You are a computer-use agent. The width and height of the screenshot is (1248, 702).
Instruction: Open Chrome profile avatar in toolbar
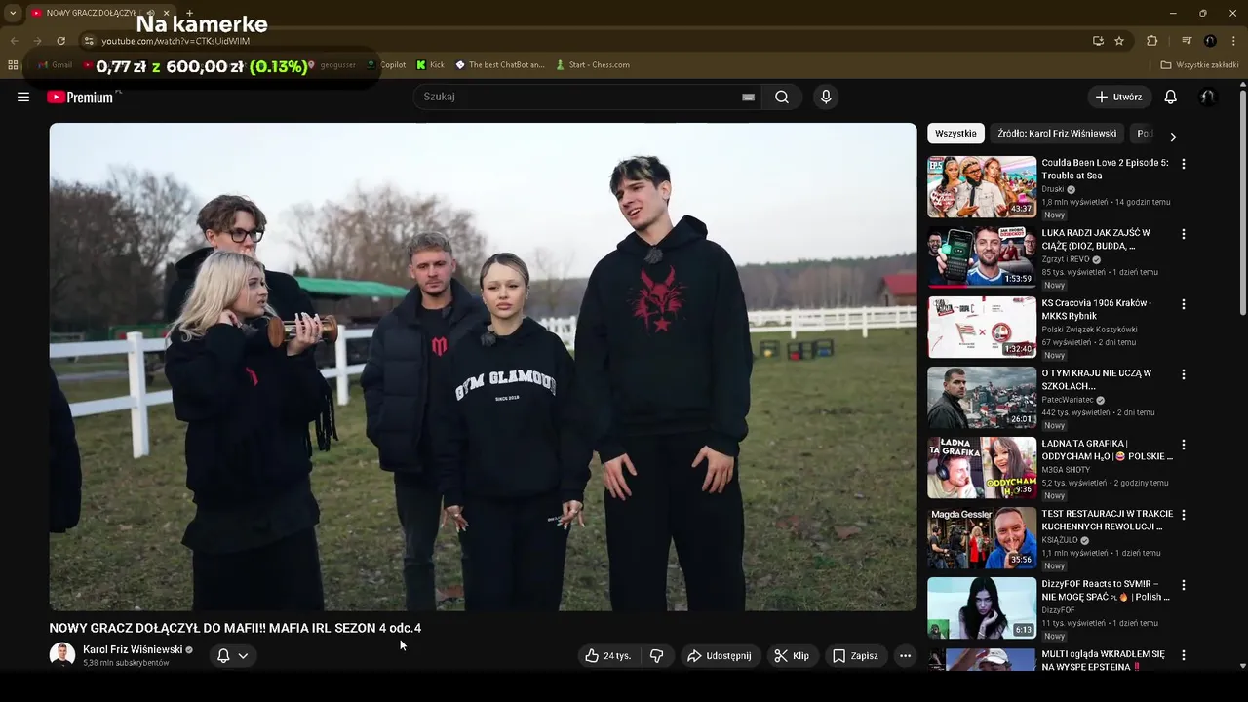click(1210, 41)
